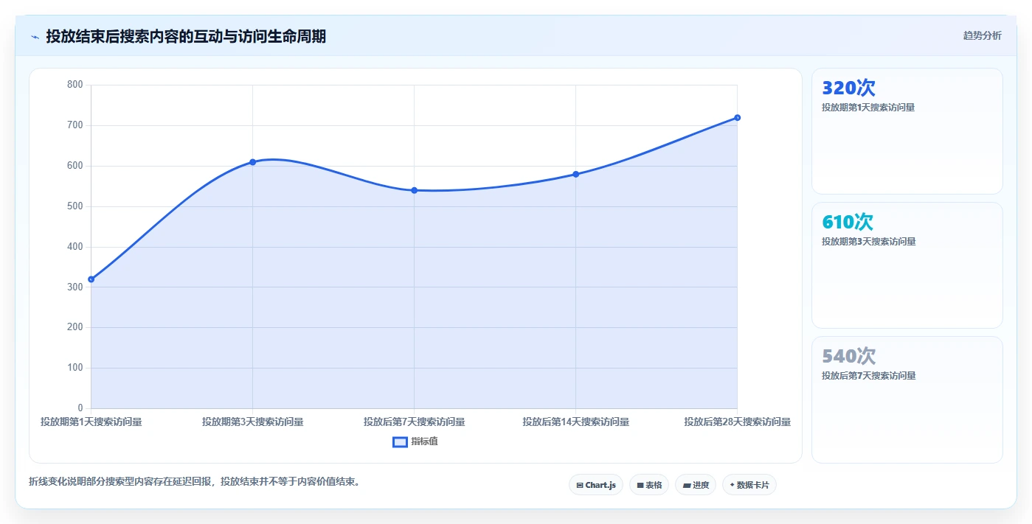The height and width of the screenshot is (524, 1032).
Task: Click the 趋势分析 label in header
Action: (x=982, y=35)
